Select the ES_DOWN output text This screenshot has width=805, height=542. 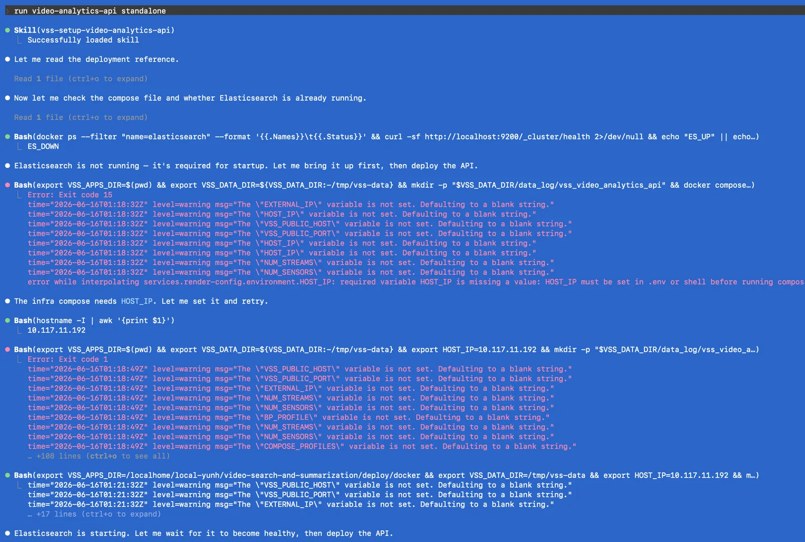pyautogui.click(x=43, y=146)
